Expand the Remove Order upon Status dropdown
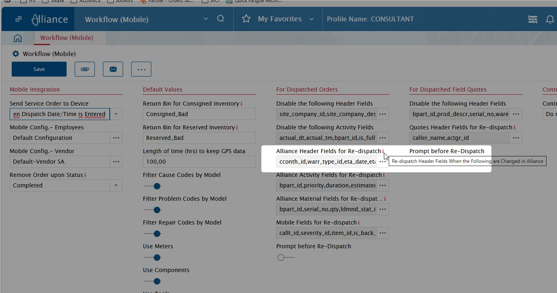Viewport: 557px width, 293px height. click(116, 185)
